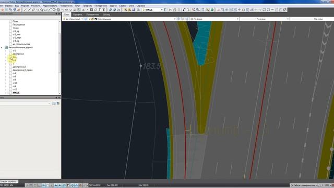Viewport: 334px width, 188px height.
Task: Toggle checkbox for Построения item
Action: pos(10,25)
